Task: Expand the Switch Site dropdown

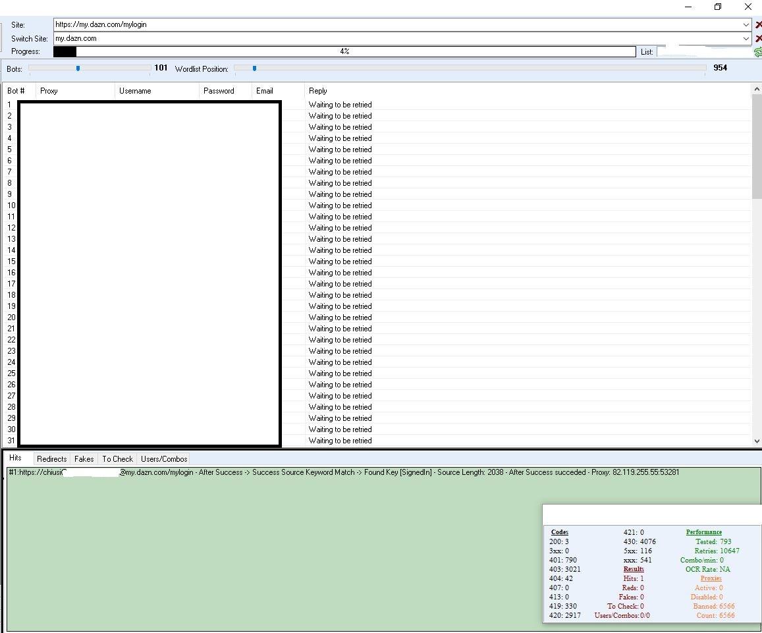Action: [746, 39]
